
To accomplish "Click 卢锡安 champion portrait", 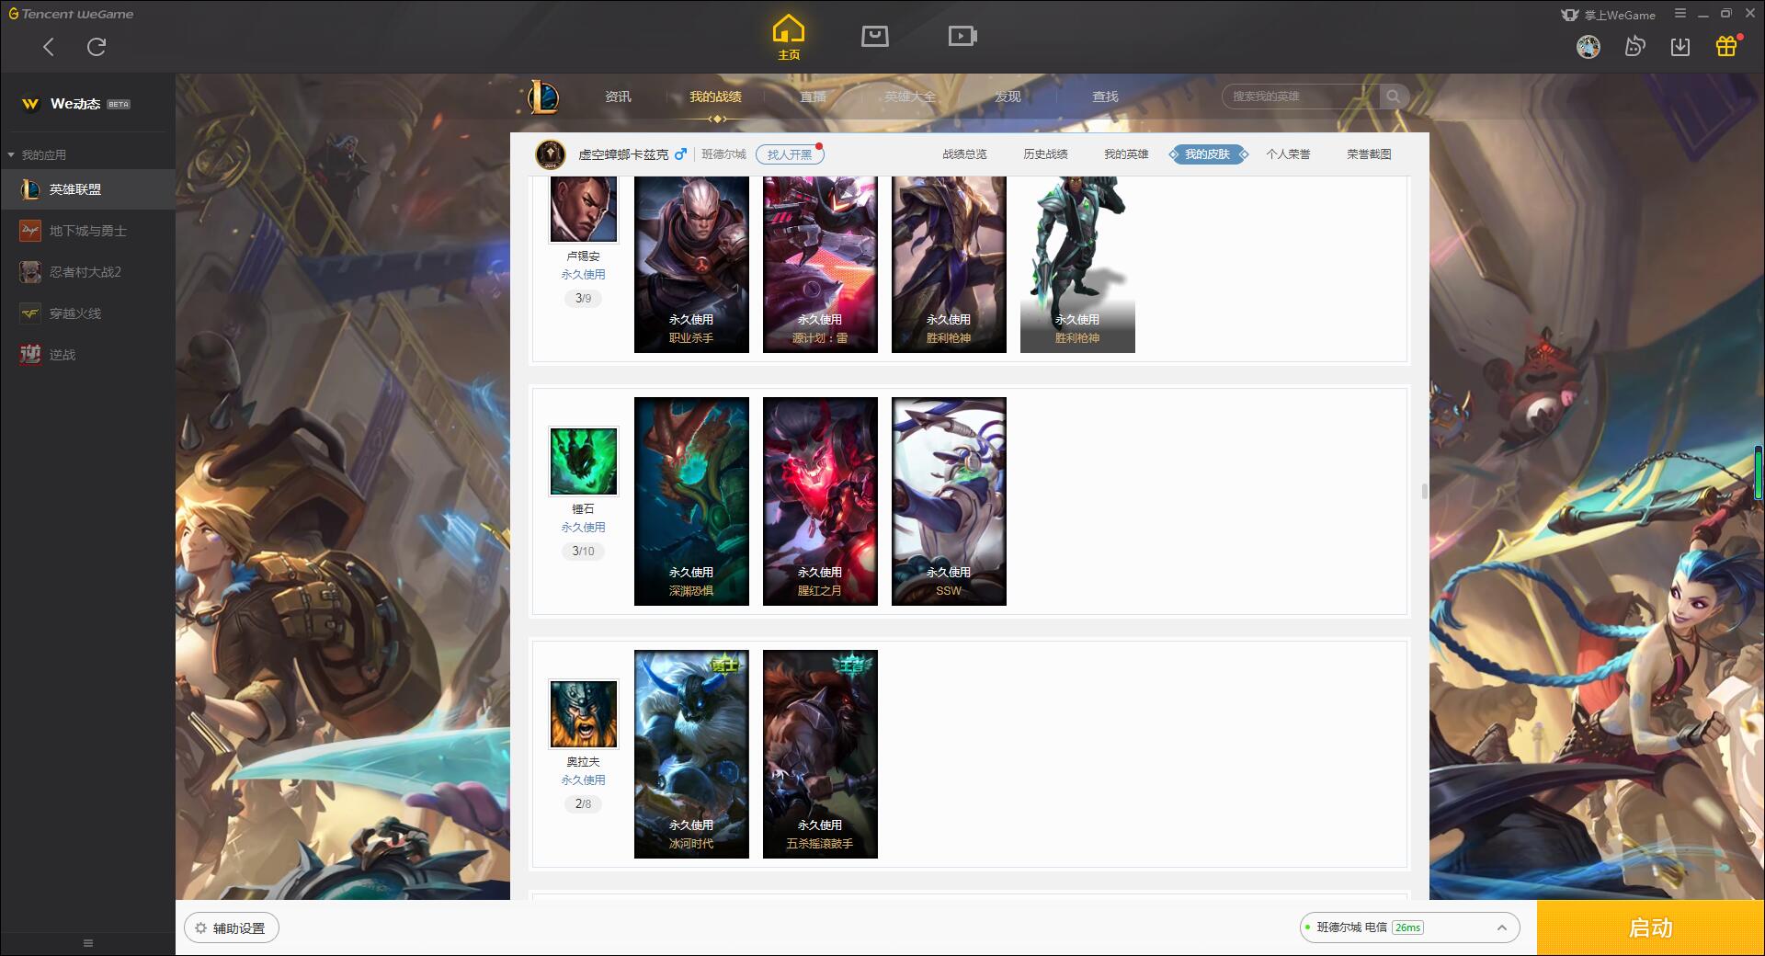I will pos(584,210).
